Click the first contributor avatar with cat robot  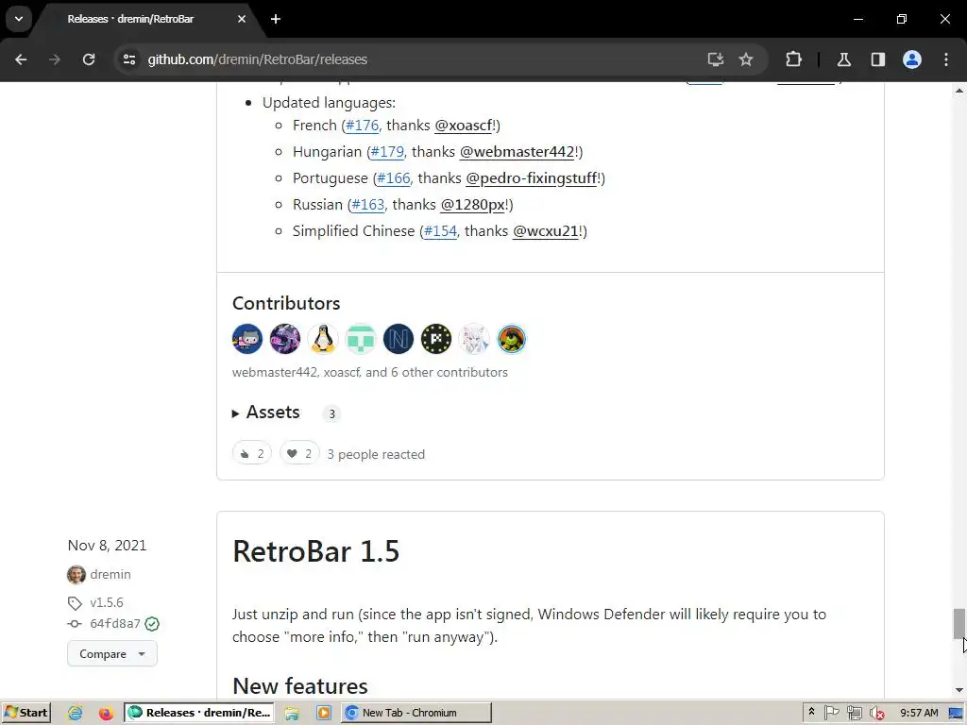(x=247, y=339)
